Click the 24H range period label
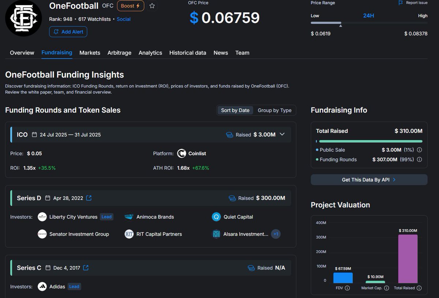This screenshot has height=298, width=439. (x=368, y=16)
